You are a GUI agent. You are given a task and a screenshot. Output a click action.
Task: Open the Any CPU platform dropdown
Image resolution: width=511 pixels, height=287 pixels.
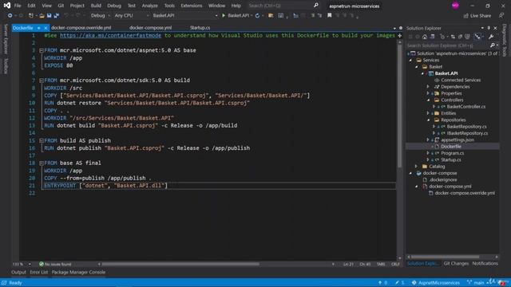click(x=131, y=15)
